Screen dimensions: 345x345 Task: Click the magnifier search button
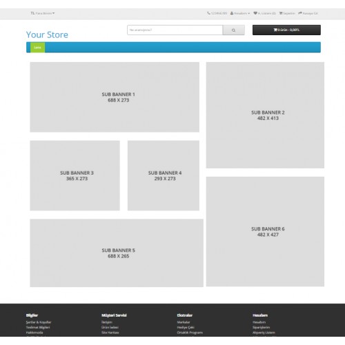pyautogui.click(x=233, y=30)
